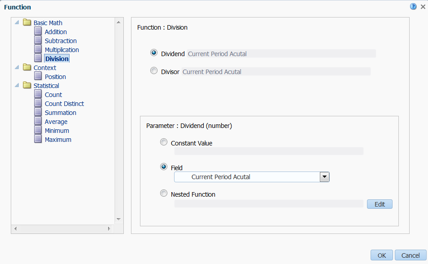Click the Minimum function document icon
Image resolution: width=428 pixels, height=264 pixels.
pos(38,130)
